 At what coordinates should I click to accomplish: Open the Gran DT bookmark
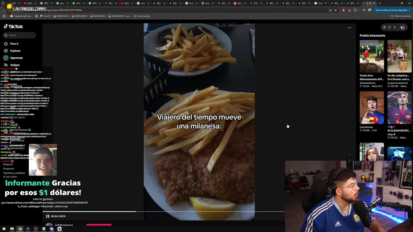[45, 16]
